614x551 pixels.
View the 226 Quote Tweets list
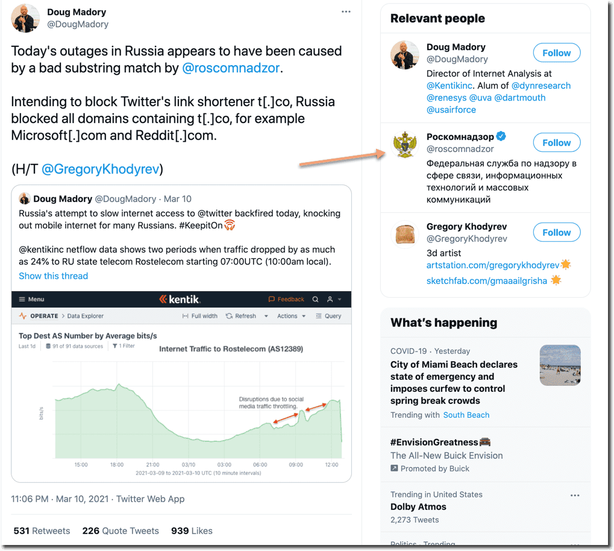tap(121, 531)
